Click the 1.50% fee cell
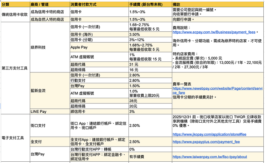 pyautogui.click(x=150, y=86)
